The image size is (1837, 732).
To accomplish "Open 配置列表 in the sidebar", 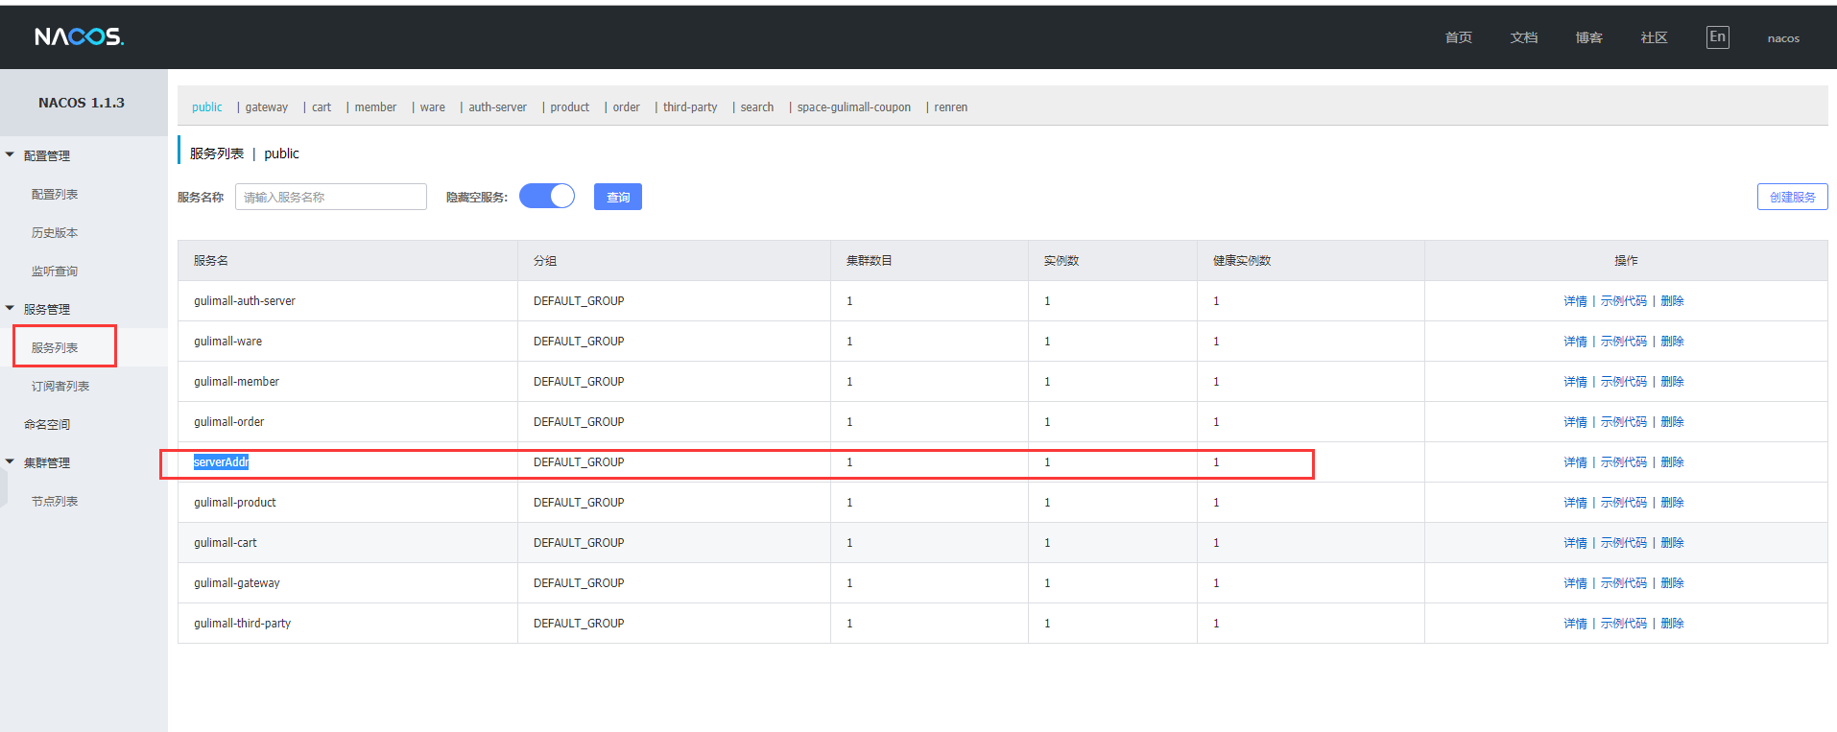I will pyautogui.click(x=55, y=195).
